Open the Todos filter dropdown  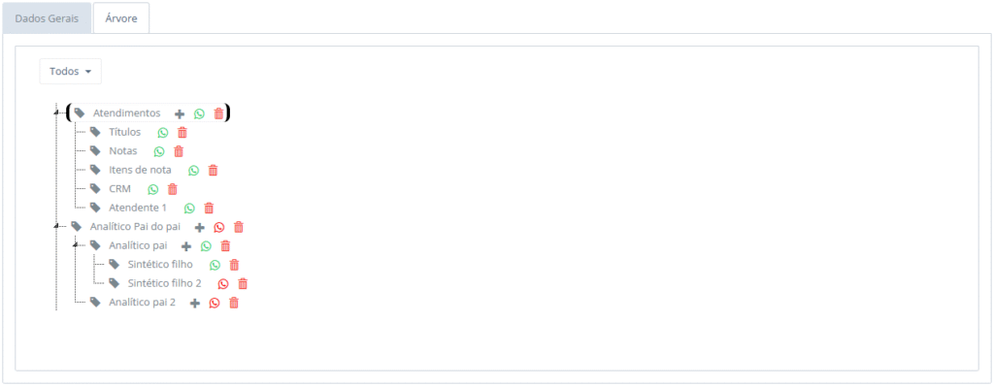pos(70,72)
